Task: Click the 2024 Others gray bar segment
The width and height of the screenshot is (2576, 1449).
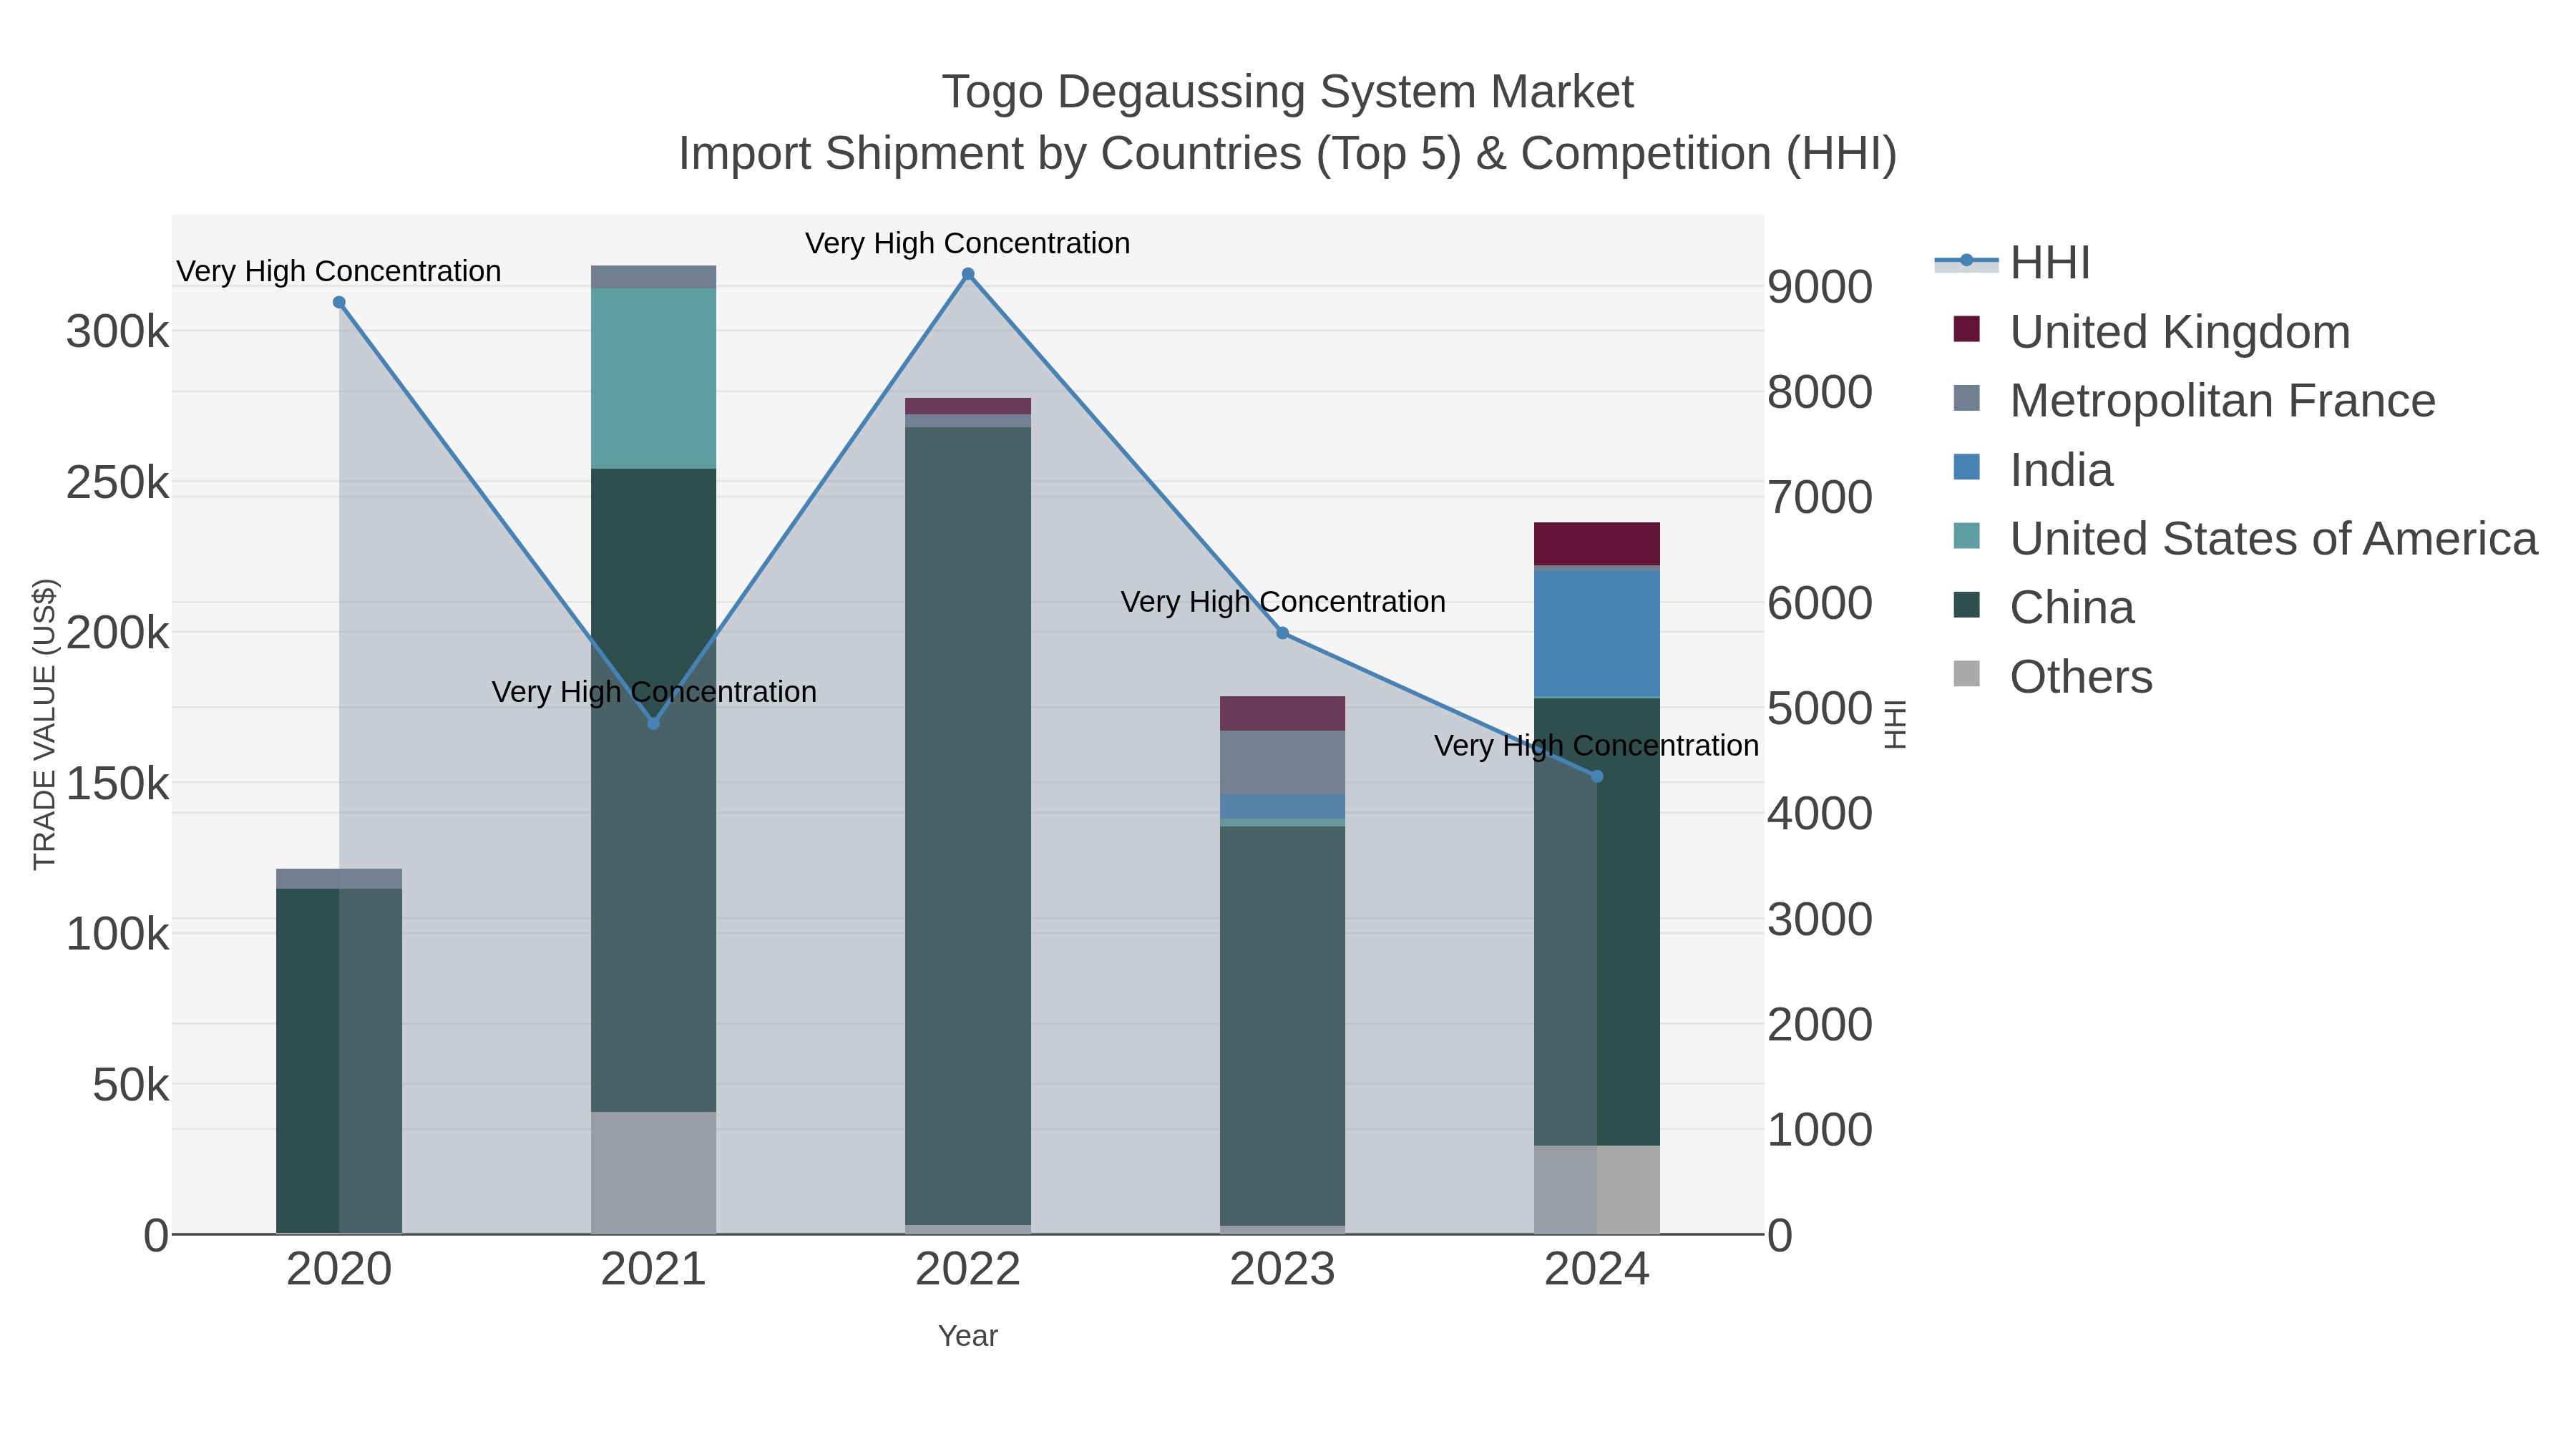Action: (1597, 1190)
